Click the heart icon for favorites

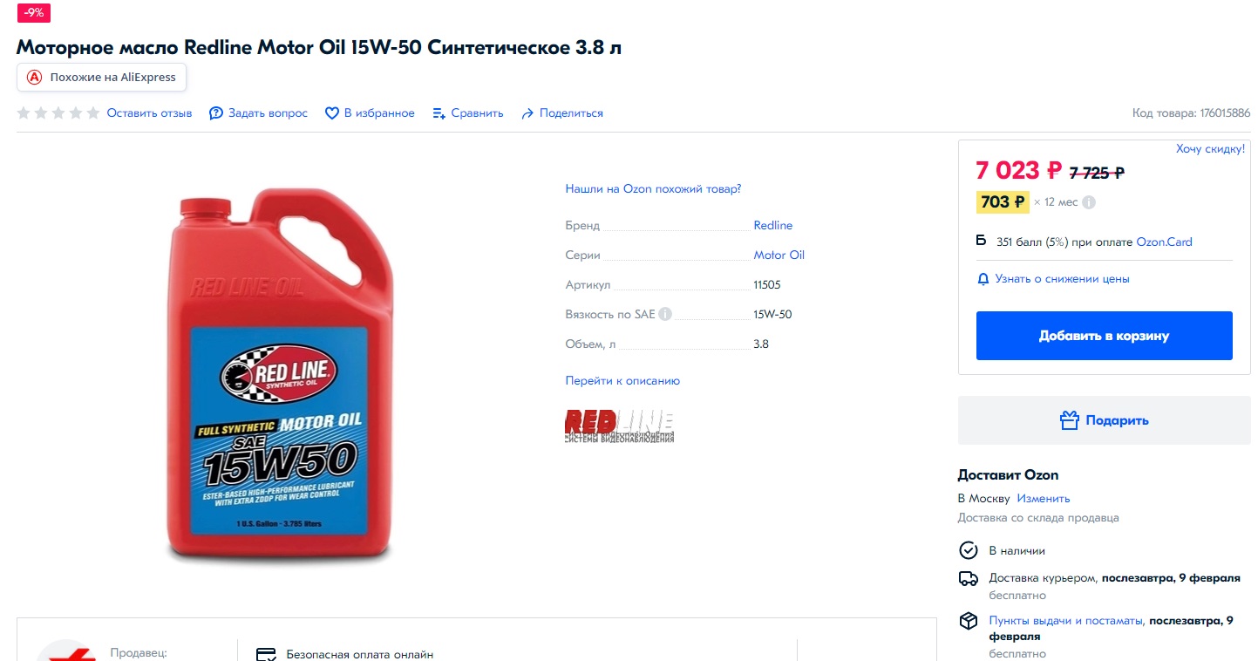[x=331, y=113]
